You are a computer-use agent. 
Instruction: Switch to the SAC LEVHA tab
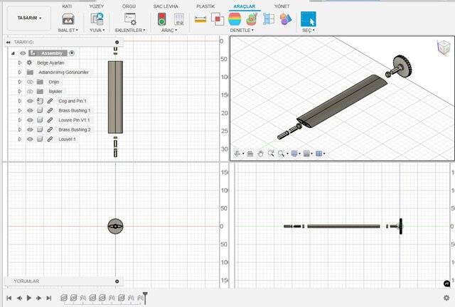pyautogui.click(x=166, y=6)
